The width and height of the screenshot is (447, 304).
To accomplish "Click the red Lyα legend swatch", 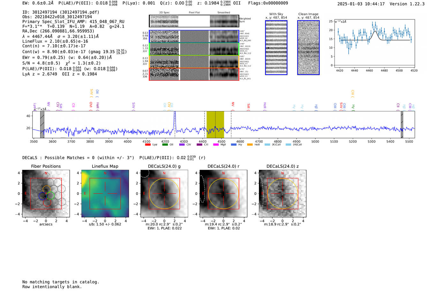I will (x=148, y=145).
